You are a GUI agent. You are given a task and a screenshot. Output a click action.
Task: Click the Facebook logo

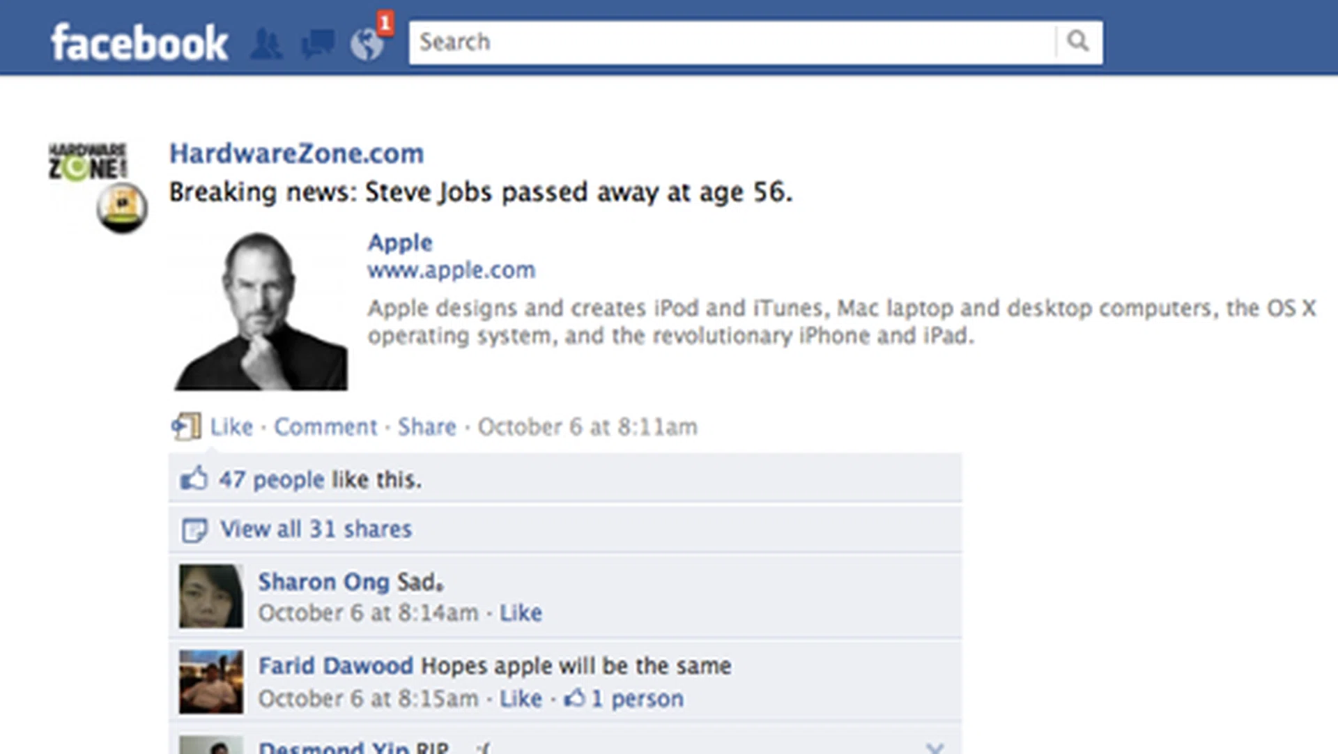pos(139,43)
